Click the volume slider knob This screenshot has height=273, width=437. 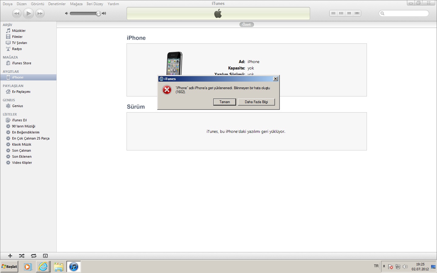pos(98,13)
